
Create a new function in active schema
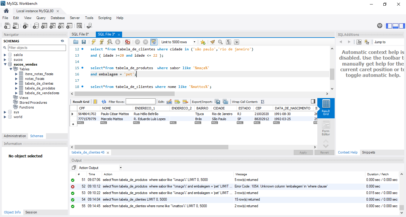(70, 26)
